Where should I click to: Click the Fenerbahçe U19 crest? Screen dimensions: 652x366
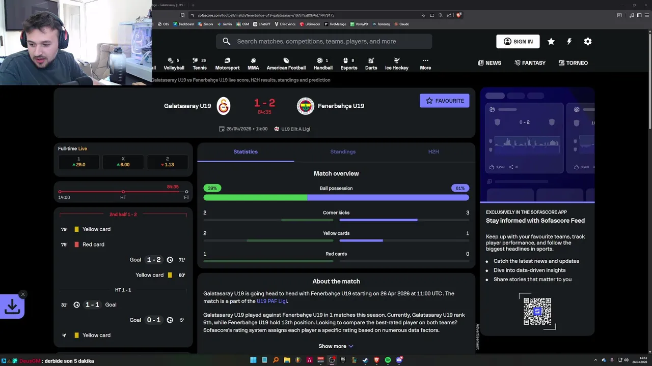coord(306,106)
